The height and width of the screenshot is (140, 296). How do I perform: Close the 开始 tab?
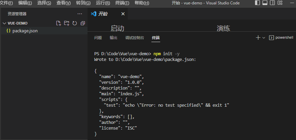click(123, 14)
